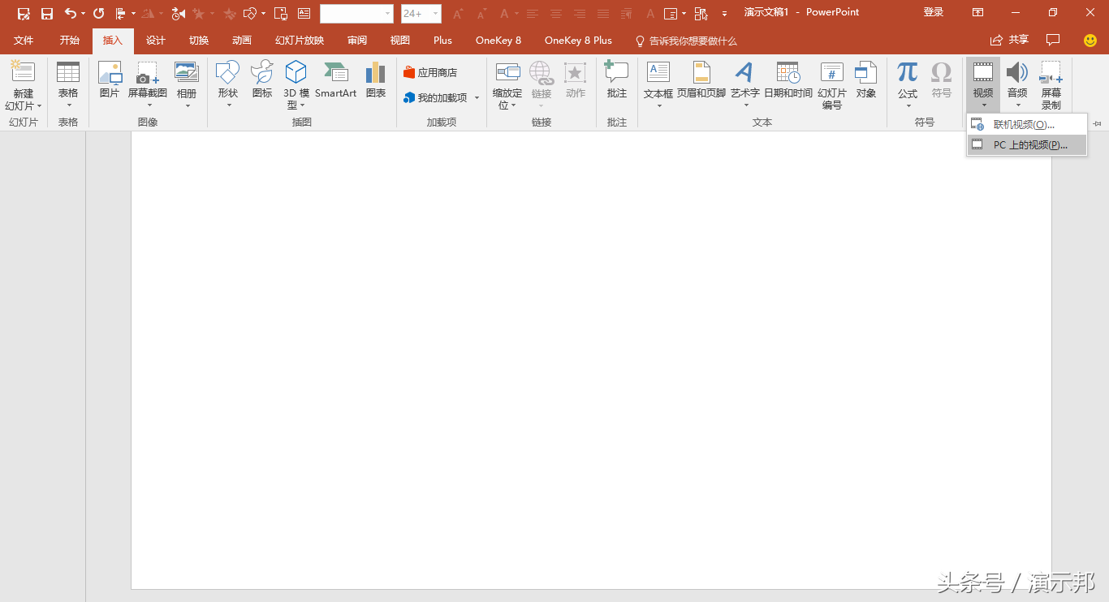Open the Plus tab
The image size is (1109, 602).
tap(442, 41)
